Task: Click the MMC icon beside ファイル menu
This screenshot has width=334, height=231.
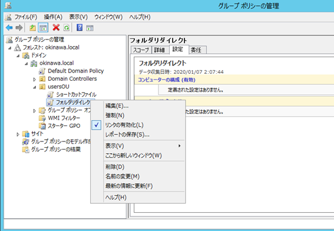Action: tap(8, 17)
